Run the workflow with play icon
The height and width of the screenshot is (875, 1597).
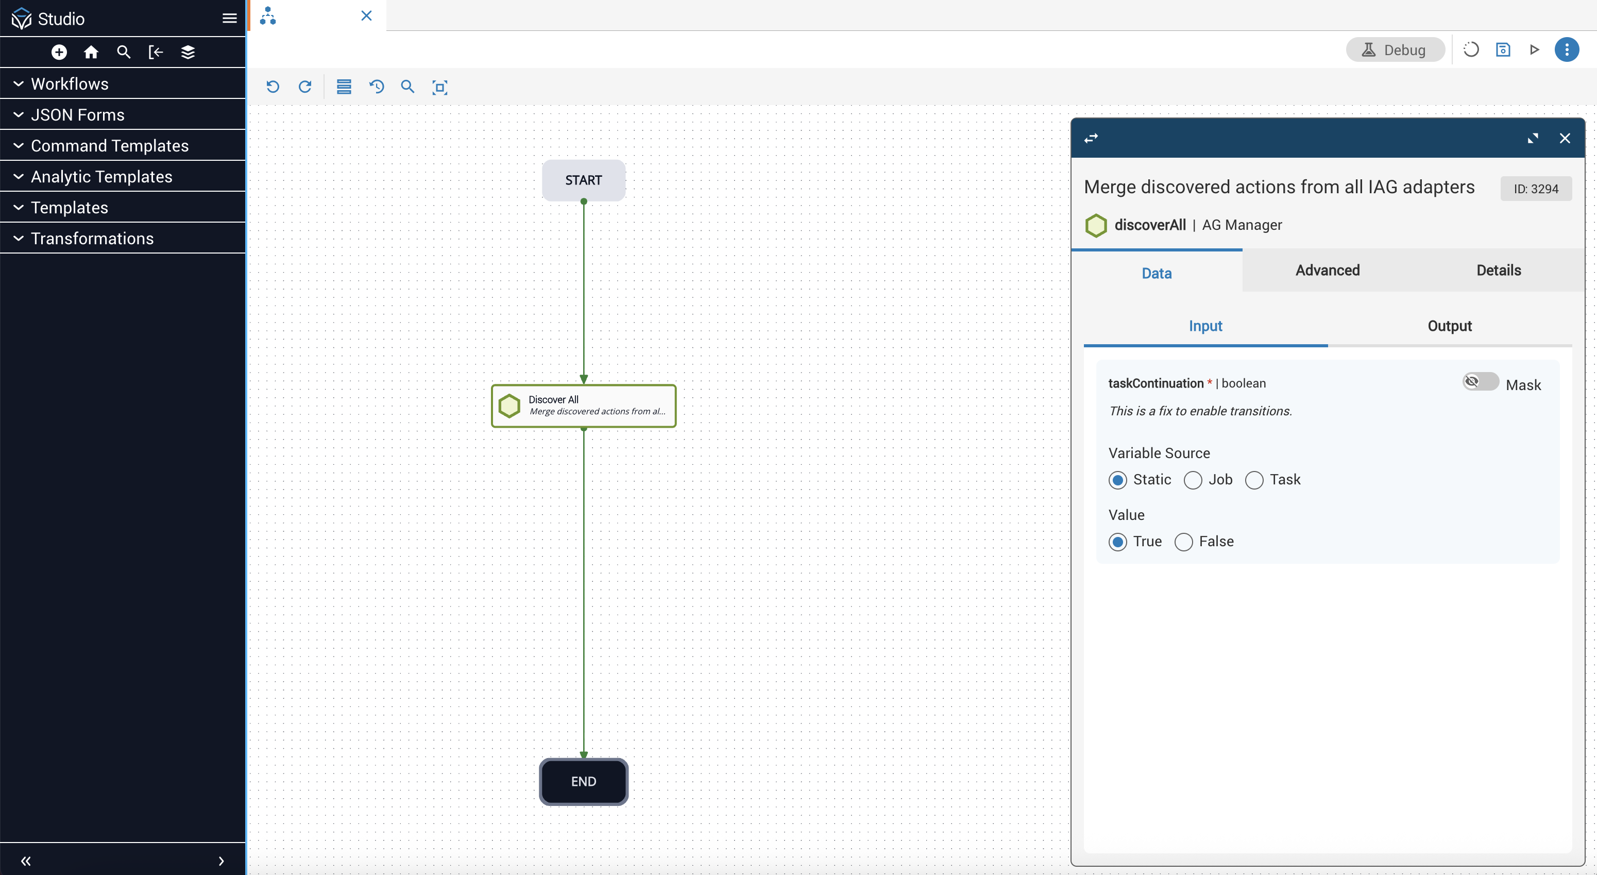(x=1534, y=49)
